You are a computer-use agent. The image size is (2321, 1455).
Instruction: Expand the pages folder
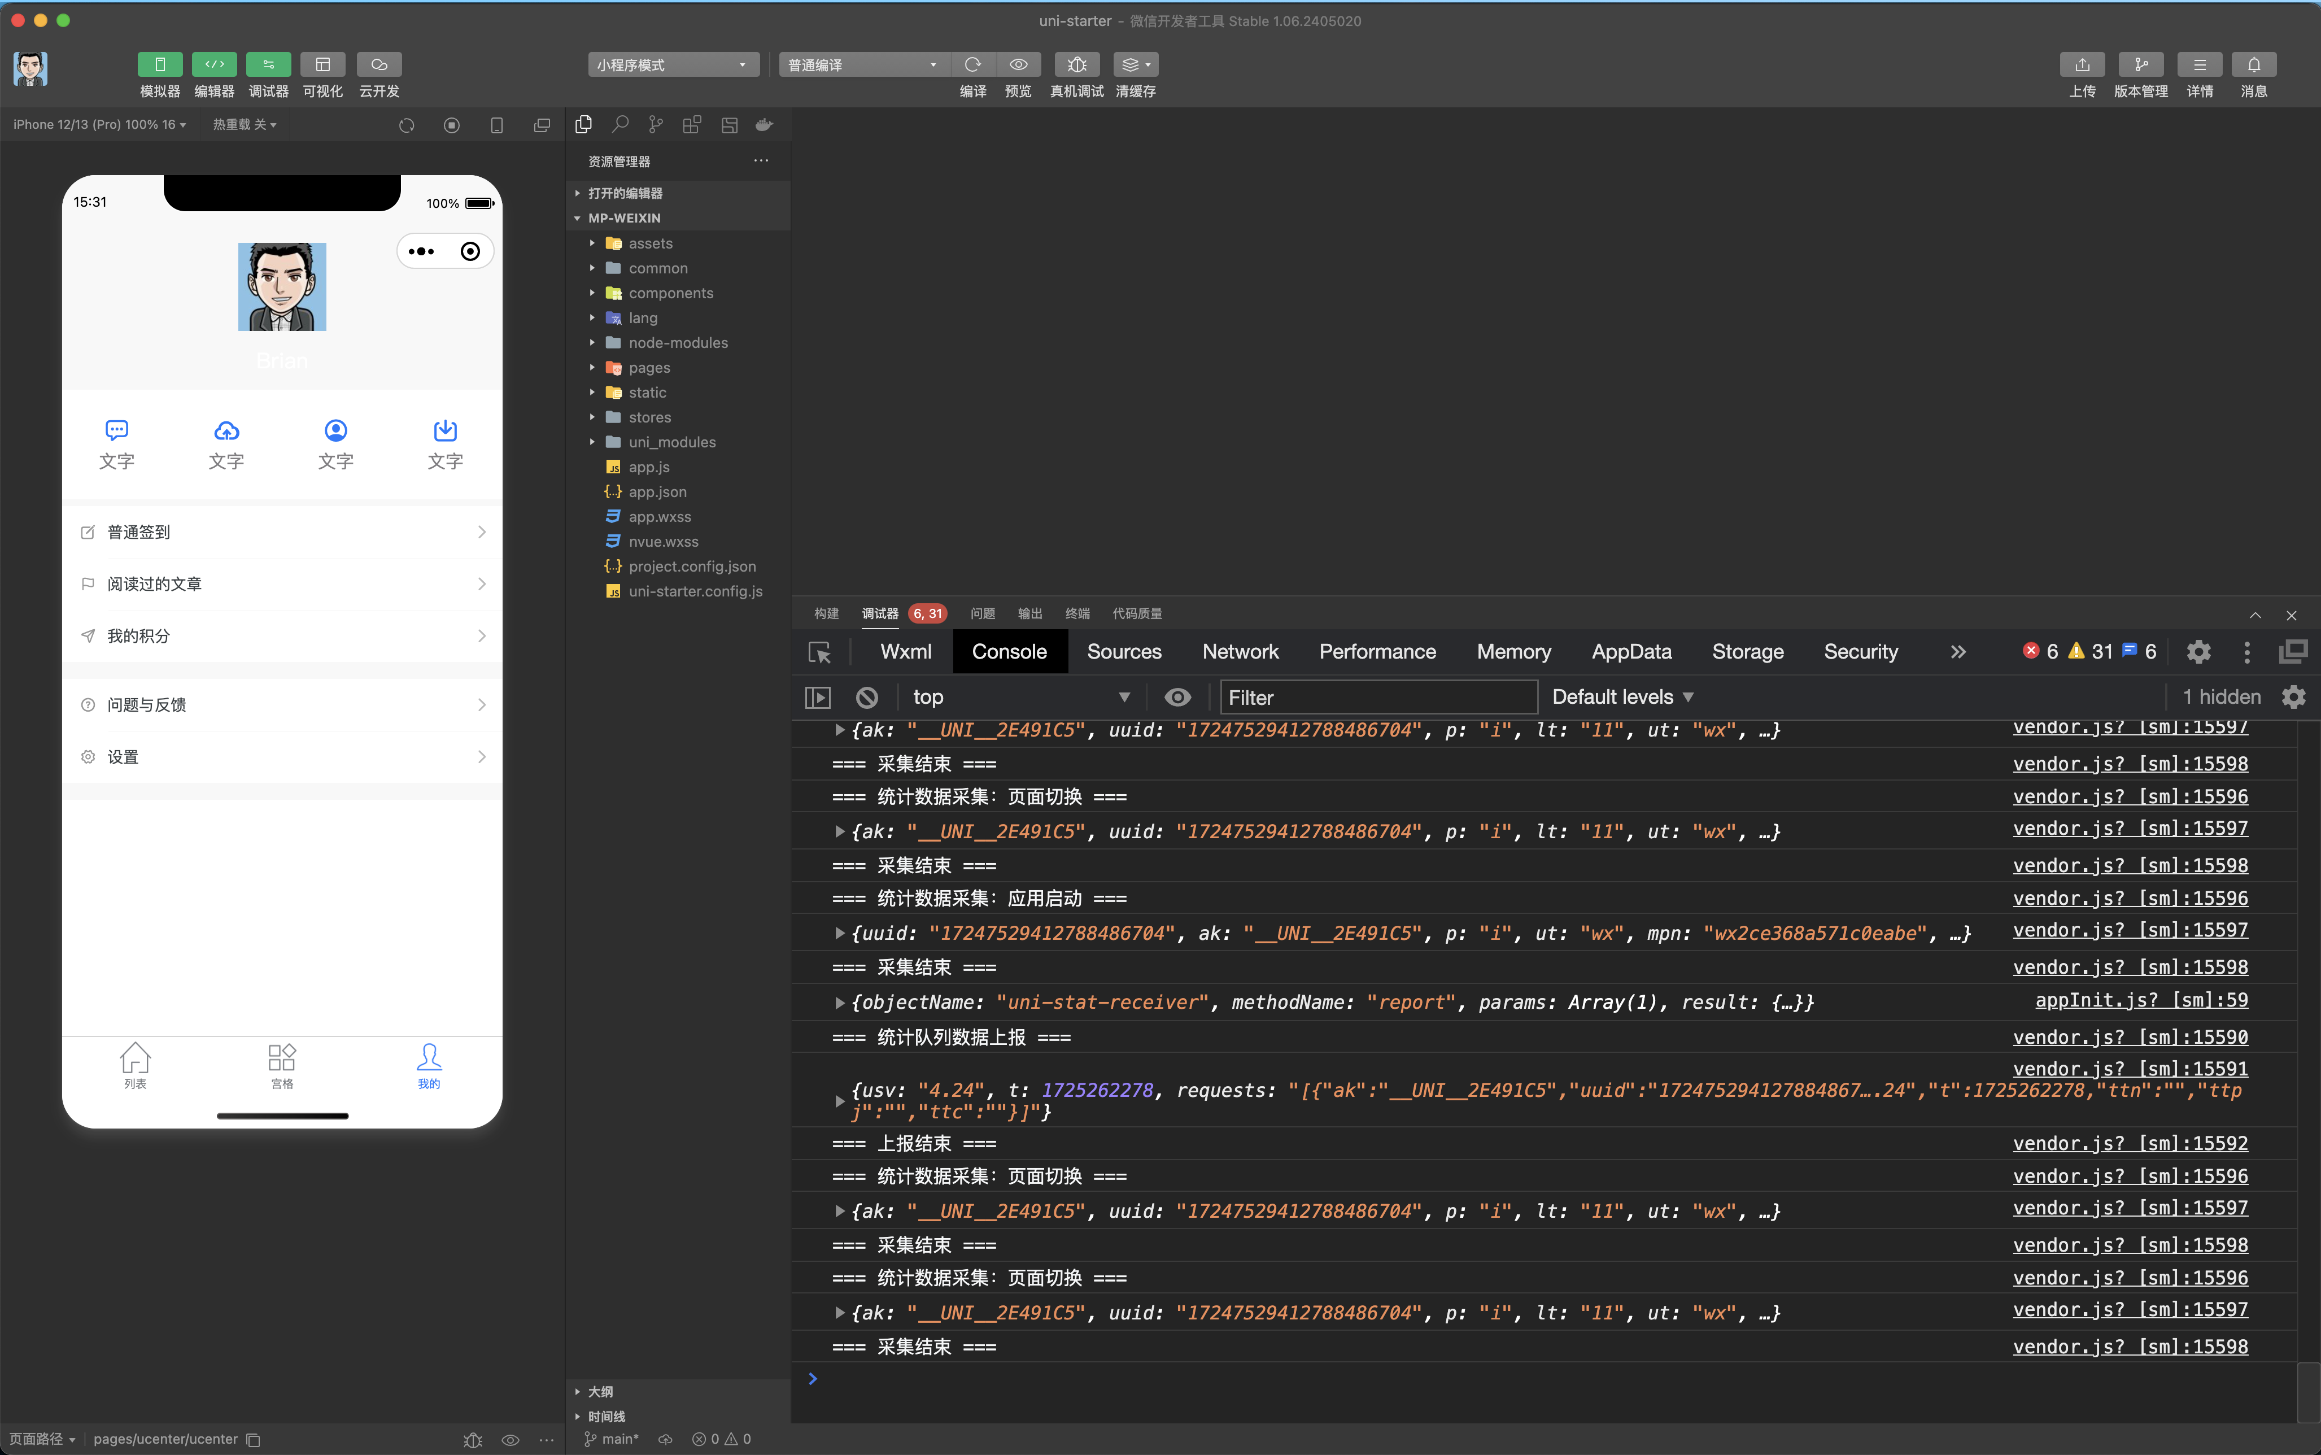649,368
